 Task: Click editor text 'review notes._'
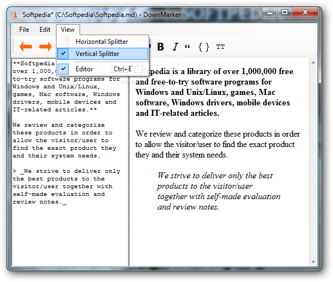(x=39, y=202)
